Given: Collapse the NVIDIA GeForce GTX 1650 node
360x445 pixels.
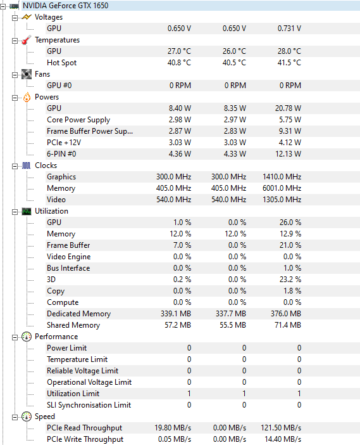Looking at the screenshot, I should pos(3,6).
